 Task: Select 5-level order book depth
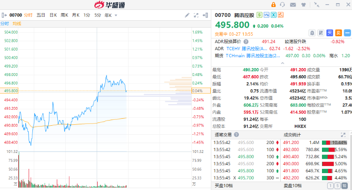click(x=337, y=186)
